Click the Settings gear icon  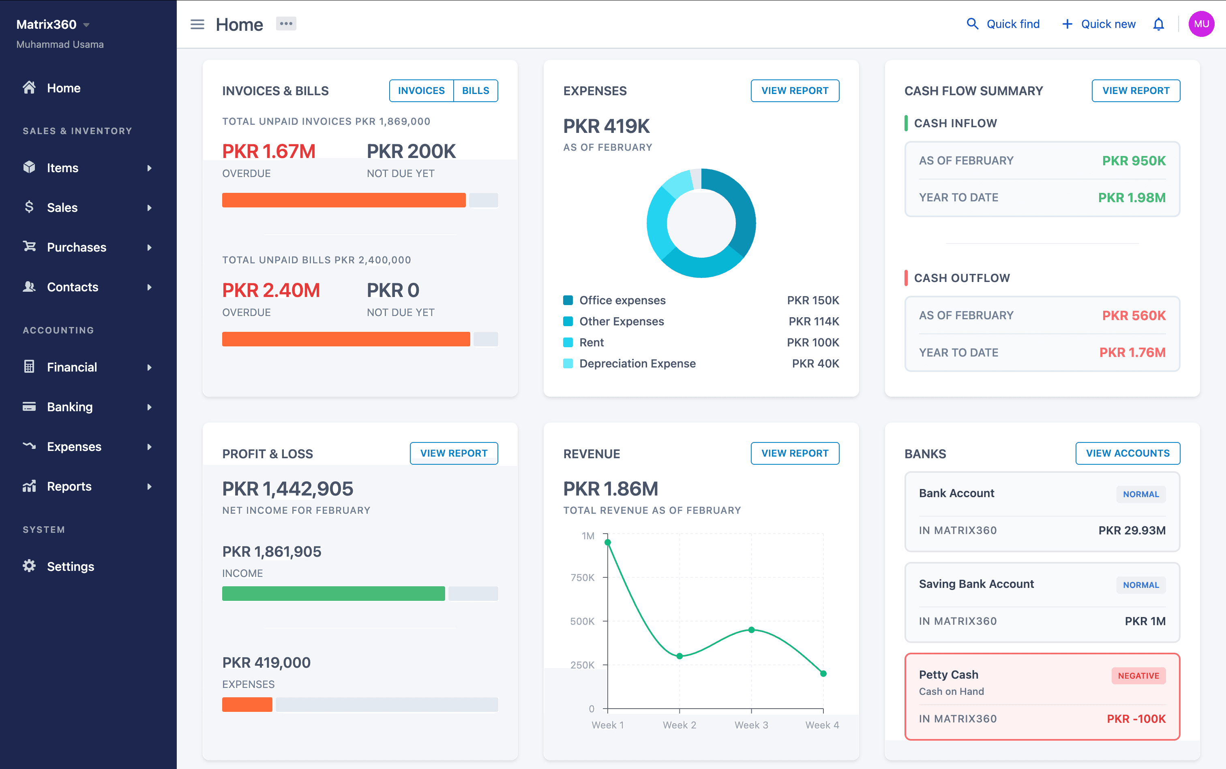29,566
